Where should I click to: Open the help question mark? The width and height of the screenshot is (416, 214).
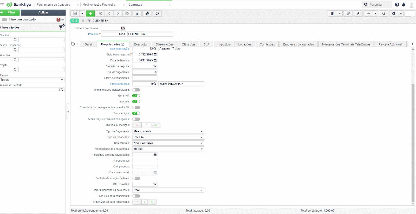coord(397,5)
